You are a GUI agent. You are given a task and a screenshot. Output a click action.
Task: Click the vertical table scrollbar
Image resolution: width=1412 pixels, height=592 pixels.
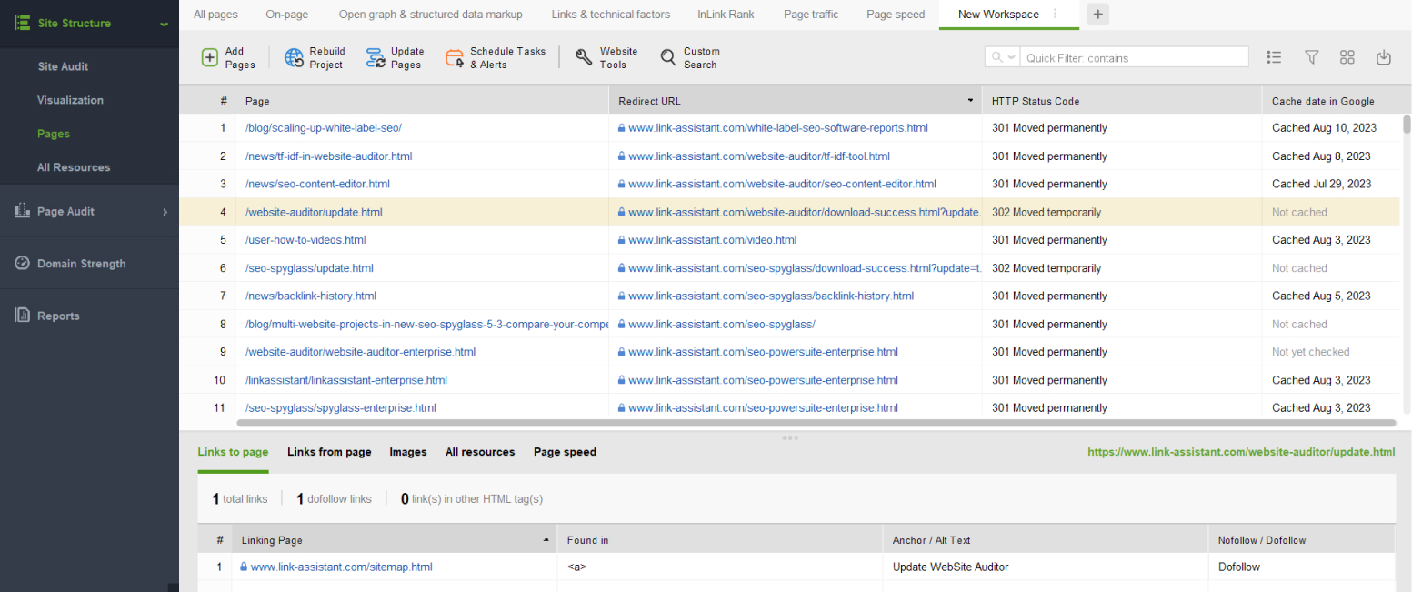click(x=1406, y=124)
